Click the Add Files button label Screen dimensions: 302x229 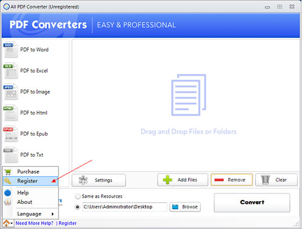(187, 180)
